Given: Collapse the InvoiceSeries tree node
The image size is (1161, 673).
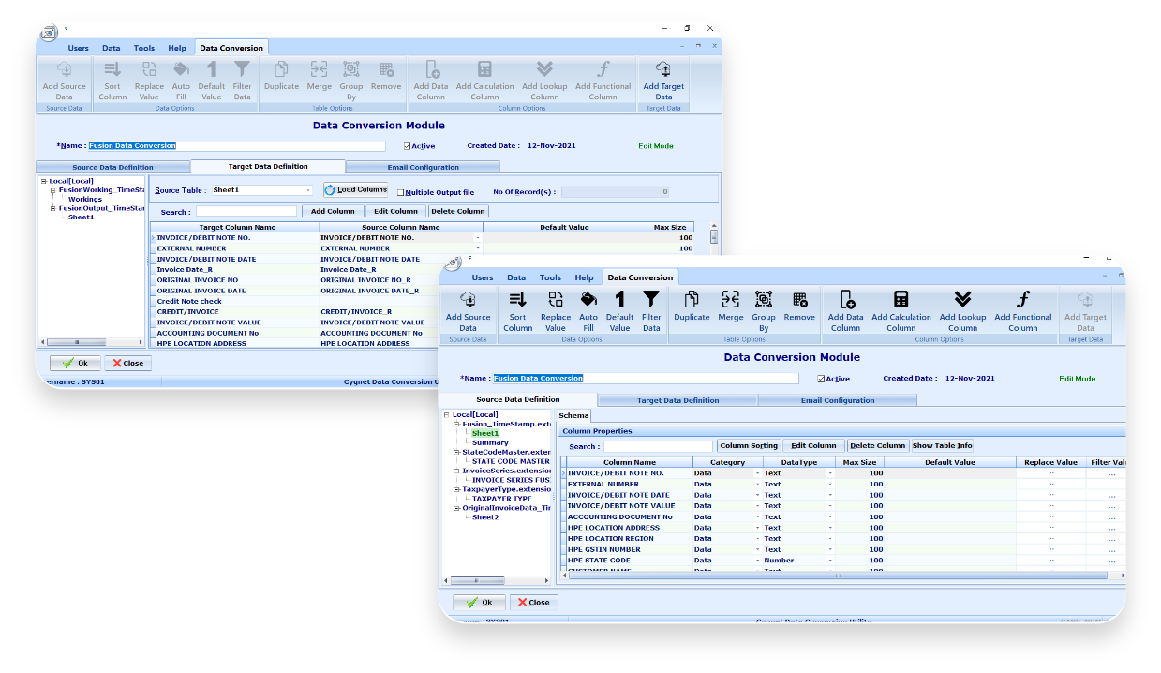Looking at the screenshot, I should tap(457, 471).
